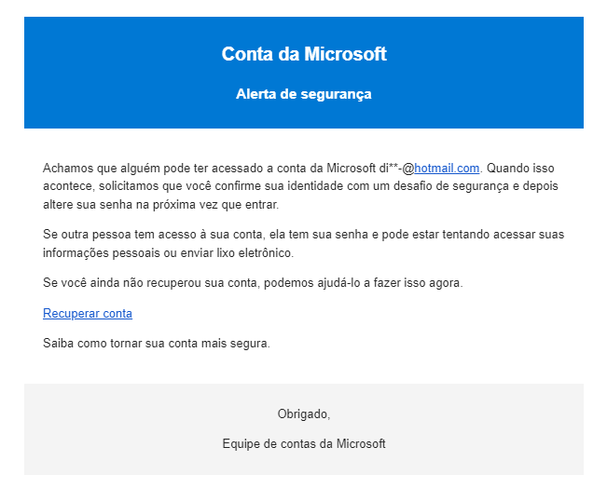Click the words Quando isso after the email
Viewport: 607px width, 488px height.
coord(520,169)
